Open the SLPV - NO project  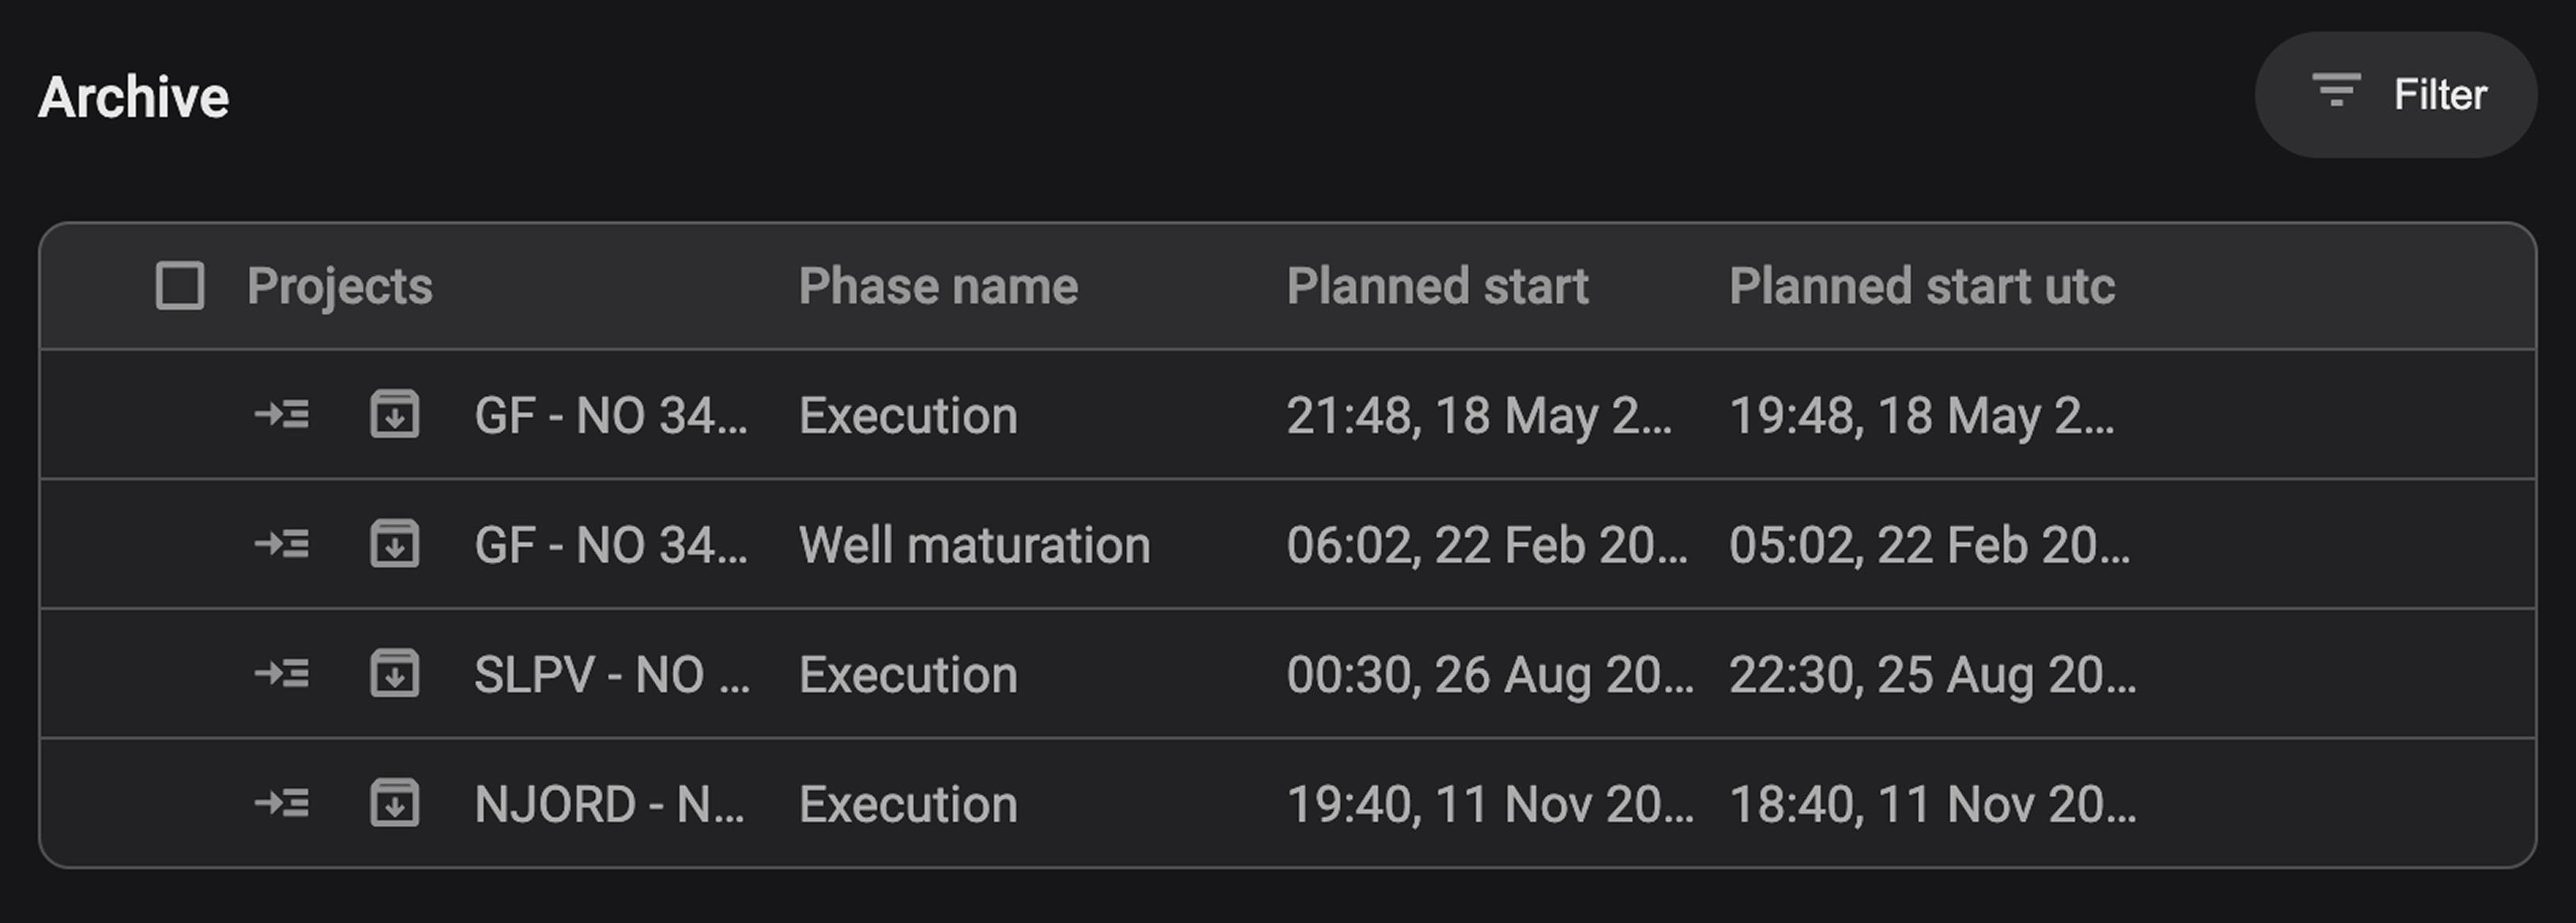tap(611, 675)
